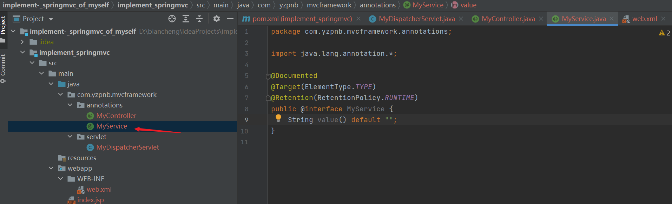672x204 pixels.
Task: Select MyController in the project tree
Action: point(116,116)
